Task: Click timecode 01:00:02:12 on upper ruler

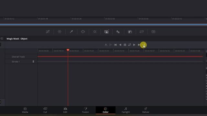Action: point(177,19)
